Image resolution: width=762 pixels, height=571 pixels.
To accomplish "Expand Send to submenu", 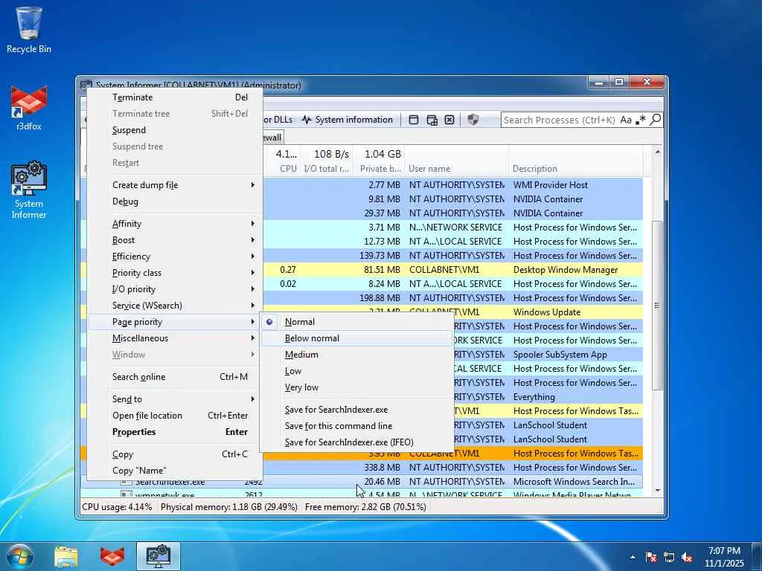I will coord(176,399).
